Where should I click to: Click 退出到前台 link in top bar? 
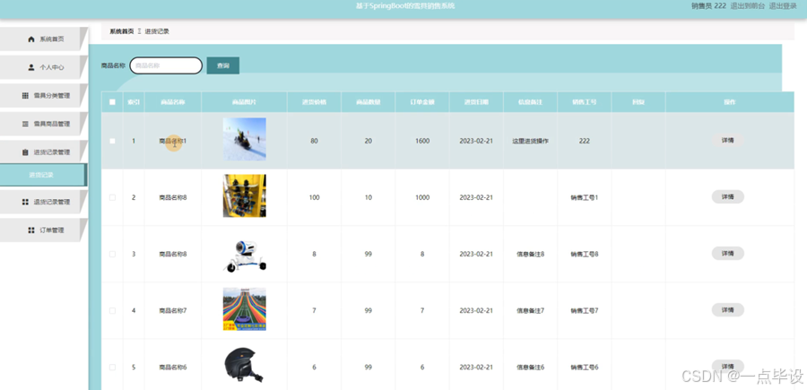(x=747, y=6)
